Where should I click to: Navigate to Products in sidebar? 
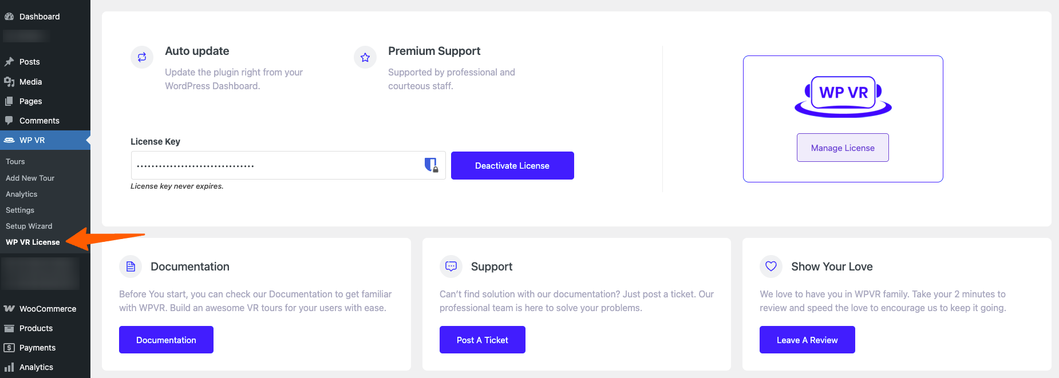point(36,328)
